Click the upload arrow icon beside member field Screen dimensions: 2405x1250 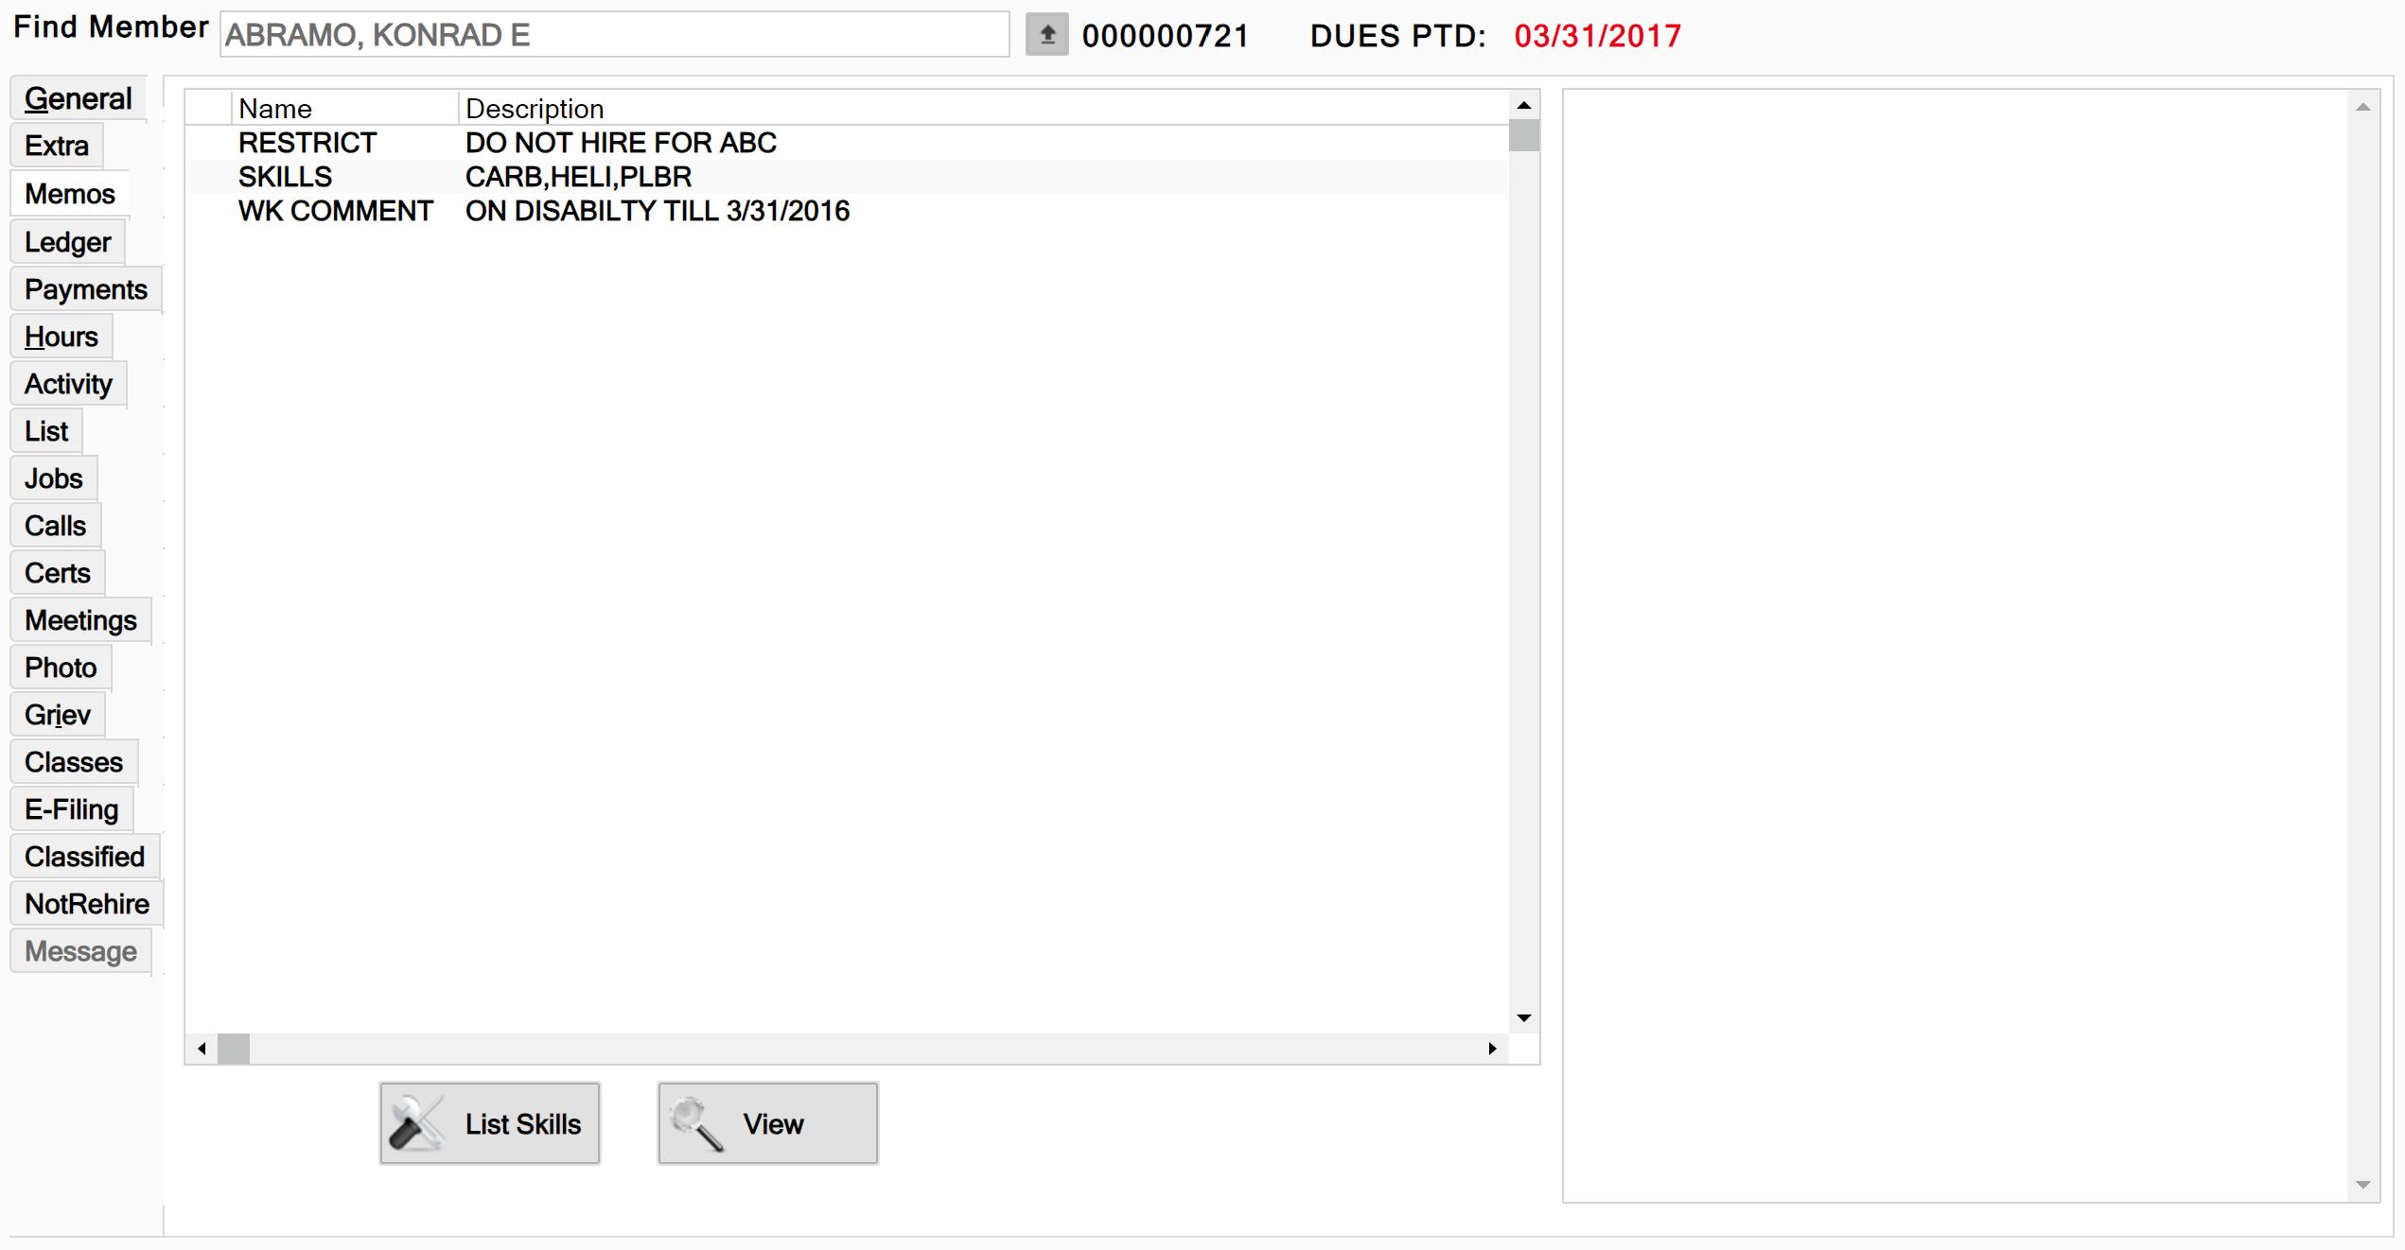[x=1046, y=35]
